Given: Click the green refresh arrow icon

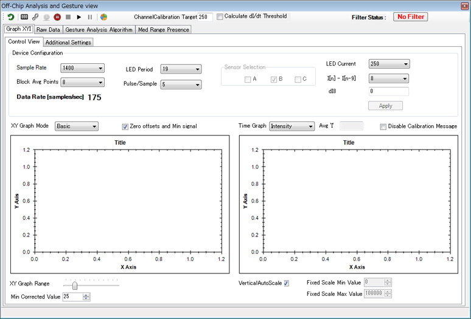Looking at the screenshot, I should pyautogui.click(x=11, y=17).
